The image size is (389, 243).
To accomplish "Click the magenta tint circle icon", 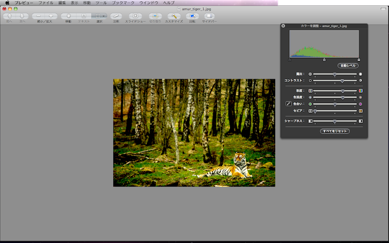I will tap(360, 104).
